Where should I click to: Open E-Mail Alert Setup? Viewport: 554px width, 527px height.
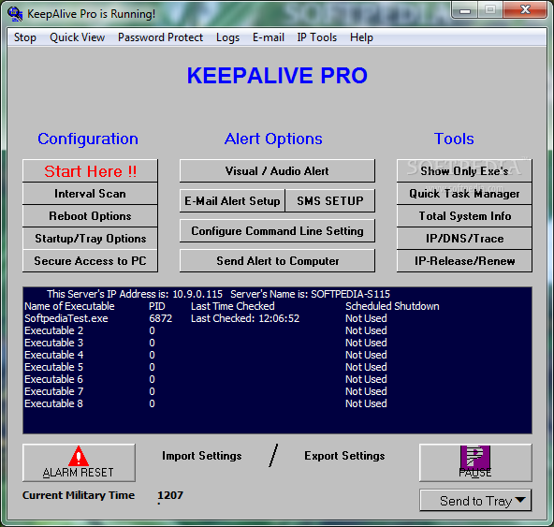232,200
